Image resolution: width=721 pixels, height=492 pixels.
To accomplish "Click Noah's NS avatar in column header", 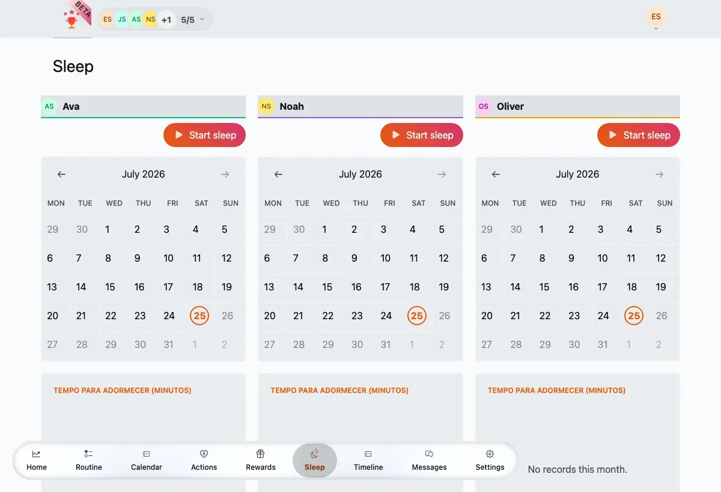I will (266, 106).
